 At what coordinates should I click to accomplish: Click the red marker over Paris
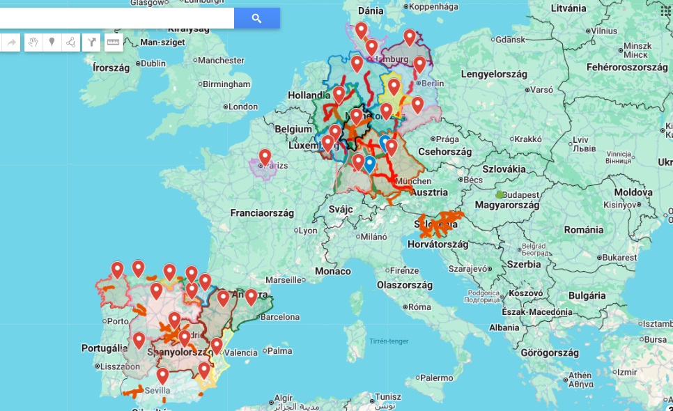click(265, 156)
